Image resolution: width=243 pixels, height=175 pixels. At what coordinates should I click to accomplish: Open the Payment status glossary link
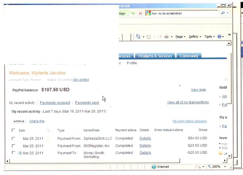tap(190, 121)
